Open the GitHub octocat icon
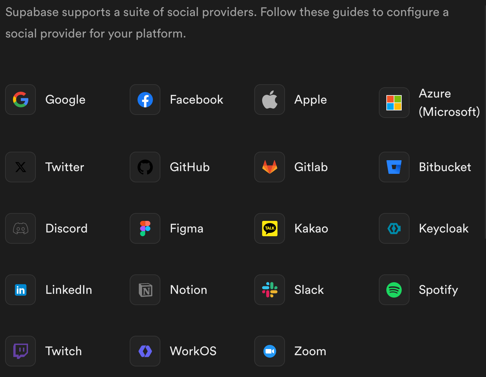Image resolution: width=486 pixels, height=377 pixels. [x=145, y=167]
